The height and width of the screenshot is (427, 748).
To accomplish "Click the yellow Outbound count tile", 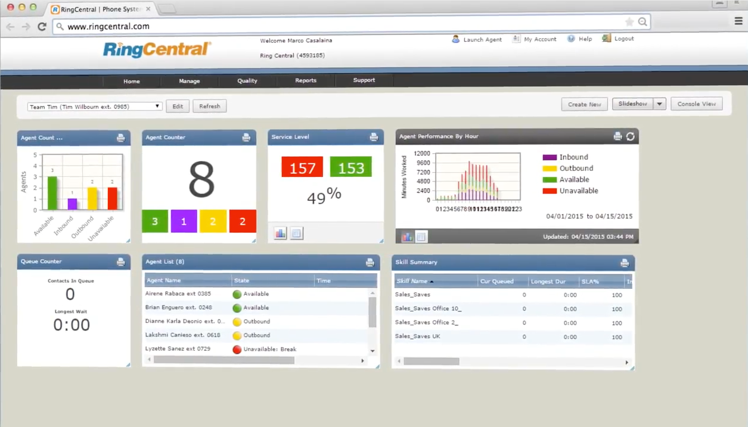I will (x=213, y=221).
